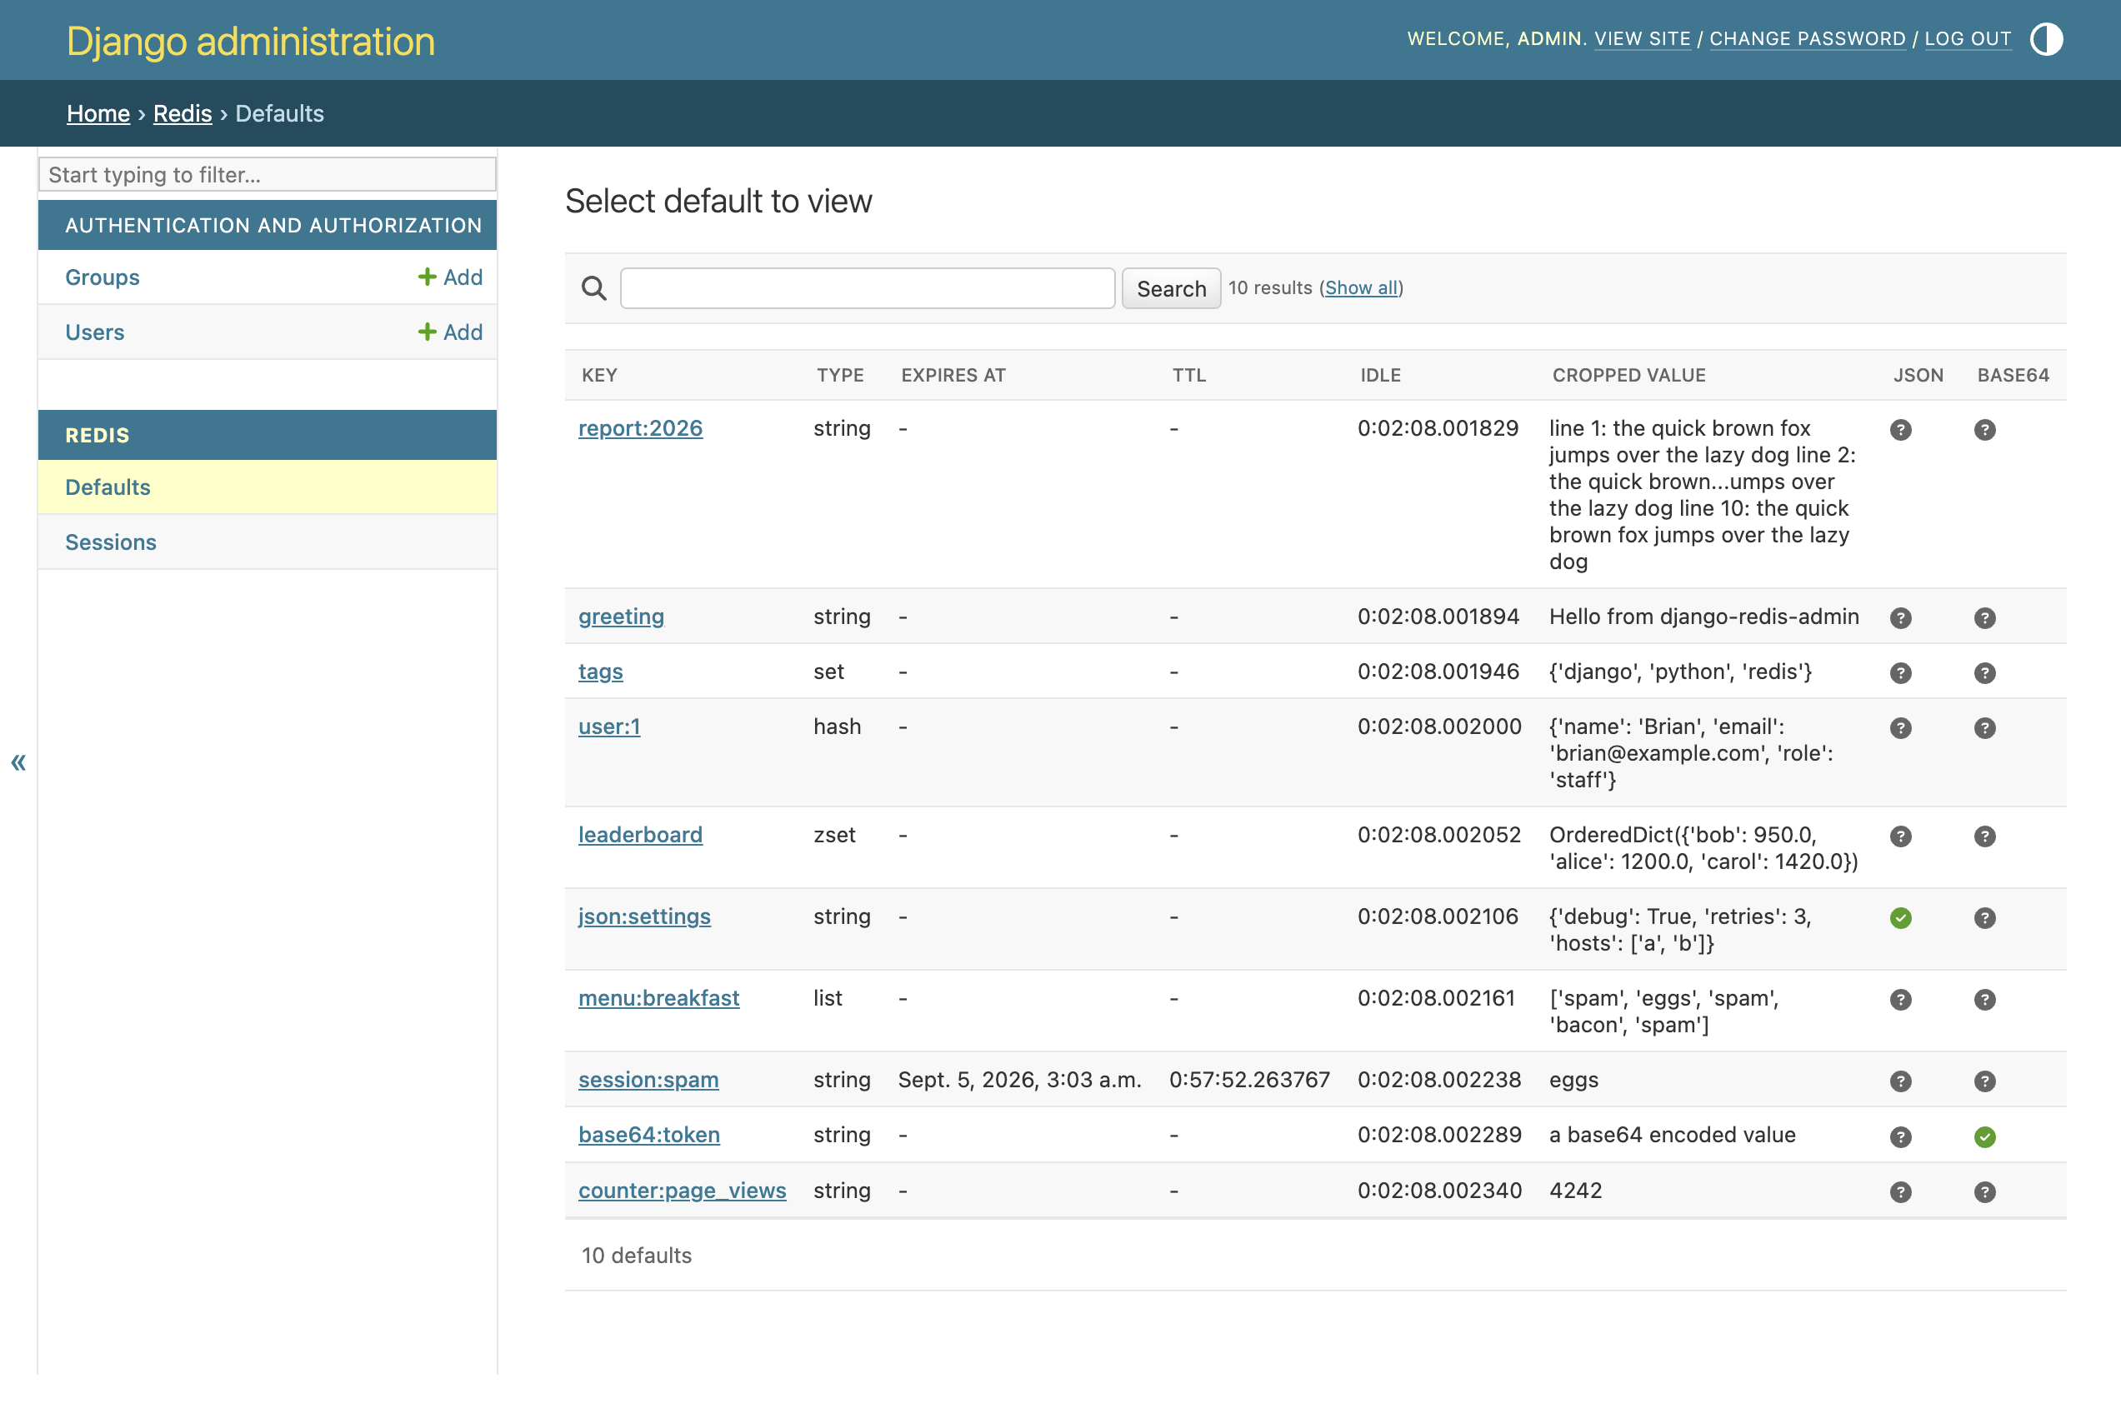This screenshot has height=1428, width=2121.
Task: Open the base64:token key
Action: click(x=648, y=1135)
